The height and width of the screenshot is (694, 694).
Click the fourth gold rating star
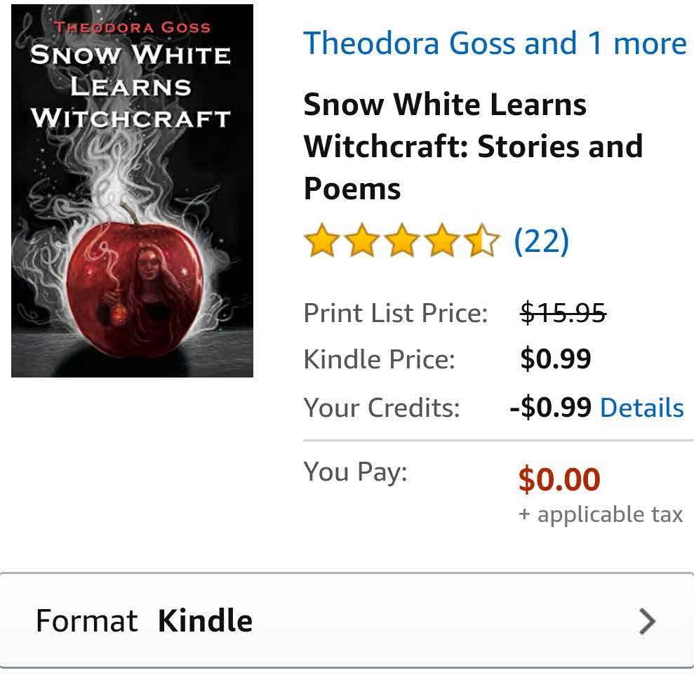[441, 240]
